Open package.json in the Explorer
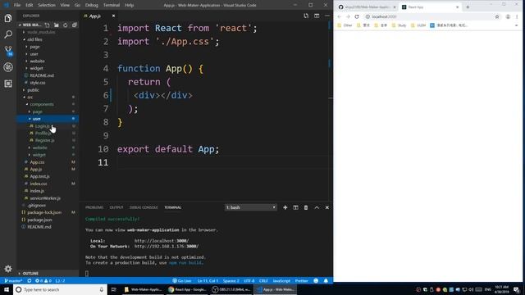Screen dimensions: 525x295 tap(39, 220)
